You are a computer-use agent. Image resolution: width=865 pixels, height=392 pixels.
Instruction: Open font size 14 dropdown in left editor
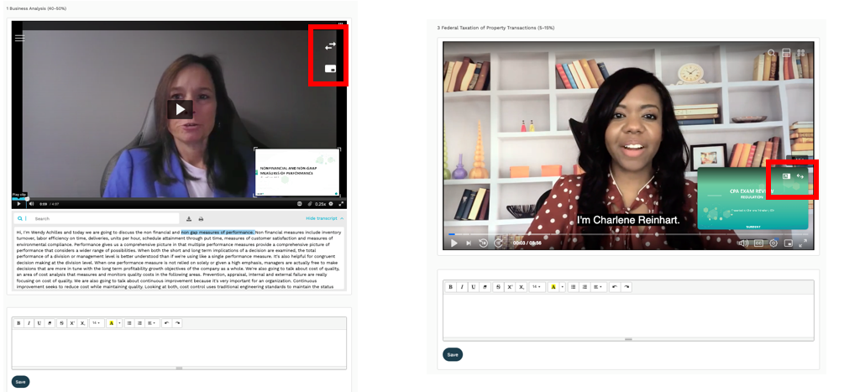[x=97, y=323]
